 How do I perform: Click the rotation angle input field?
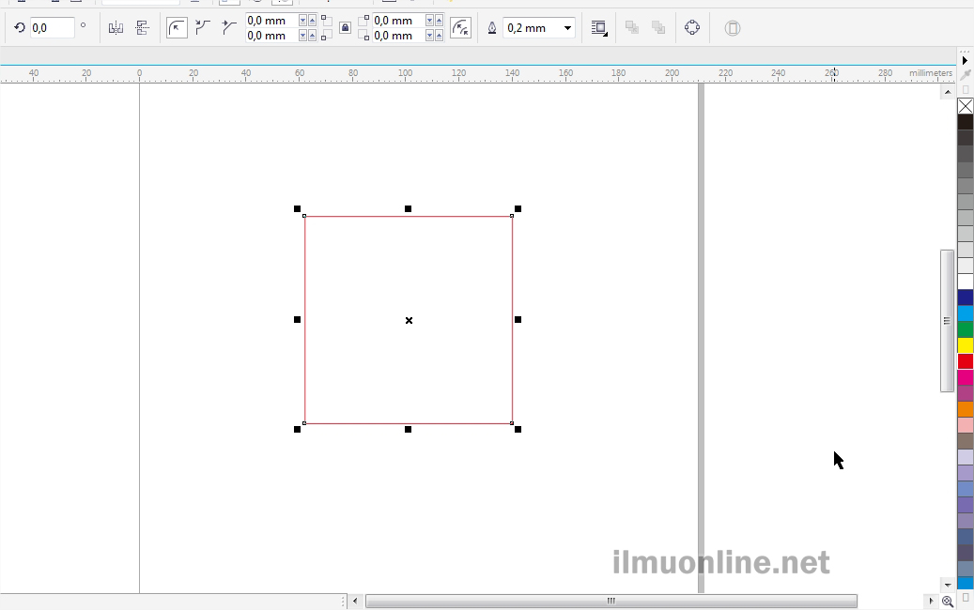coord(52,28)
